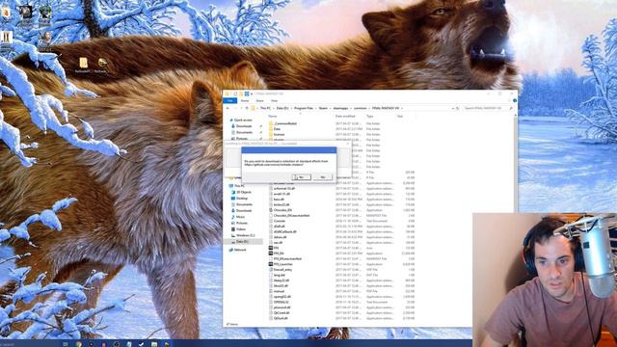This screenshot has width=617, height=347.
Task: Open the File tab in Explorer
Action: tap(229, 100)
